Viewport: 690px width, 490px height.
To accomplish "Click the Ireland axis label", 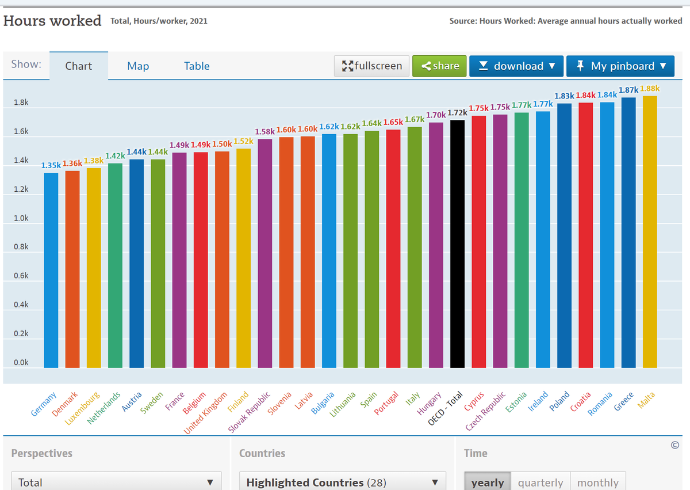I will tap(538, 401).
